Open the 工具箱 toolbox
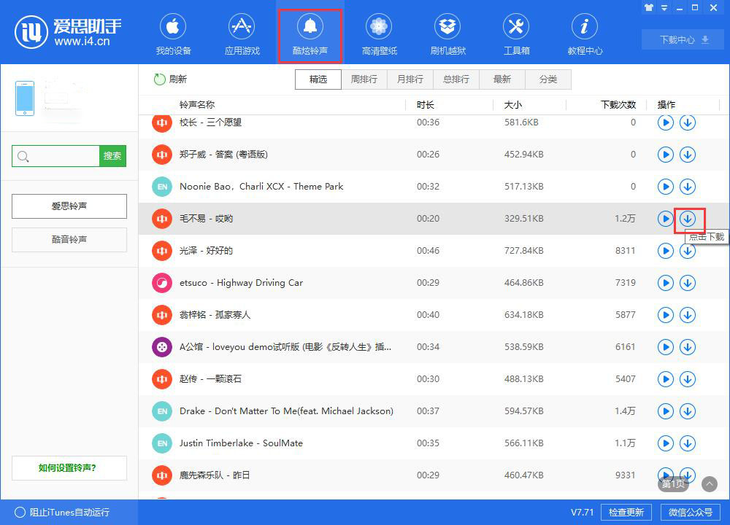The image size is (730, 525). (516, 34)
